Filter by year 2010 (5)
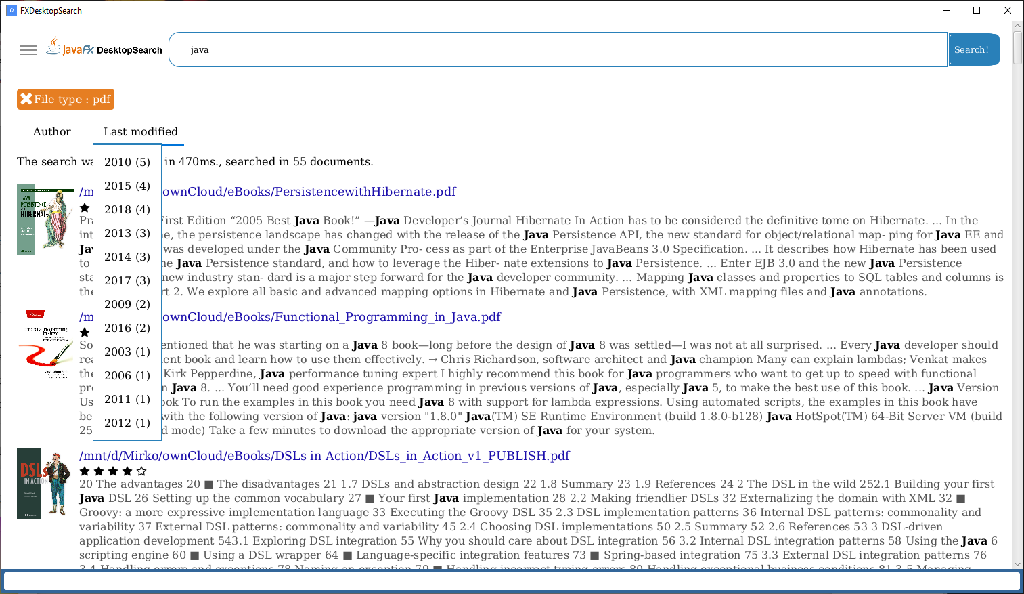 click(127, 162)
